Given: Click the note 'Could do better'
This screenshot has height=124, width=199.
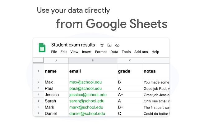Looking at the screenshot, I should tap(156, 114).
